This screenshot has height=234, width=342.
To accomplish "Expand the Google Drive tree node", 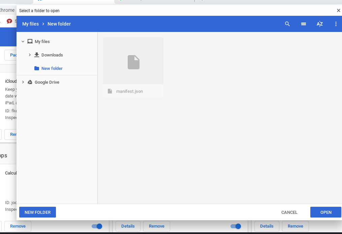I will (x=23, y=82).
